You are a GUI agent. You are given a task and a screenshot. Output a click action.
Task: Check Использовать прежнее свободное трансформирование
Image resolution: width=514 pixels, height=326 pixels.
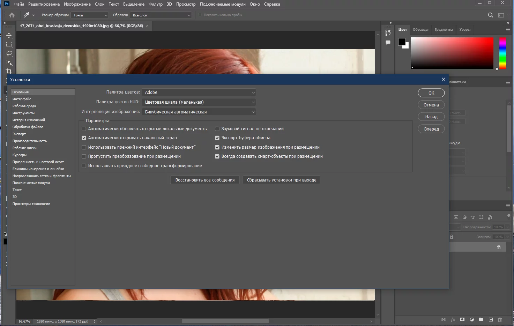(84, 166)
